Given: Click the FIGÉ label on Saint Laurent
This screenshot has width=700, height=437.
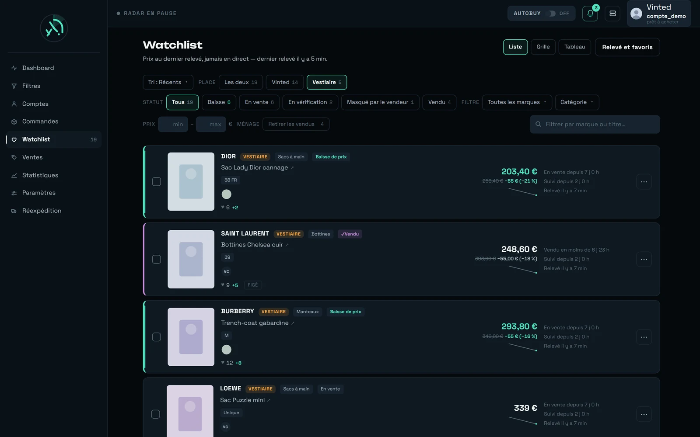Looking at the screenshot, I should coord(253,285).
